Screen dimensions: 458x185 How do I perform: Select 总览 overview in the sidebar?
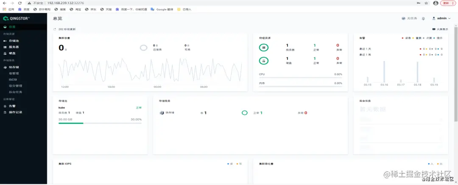(x=23, y=27)
